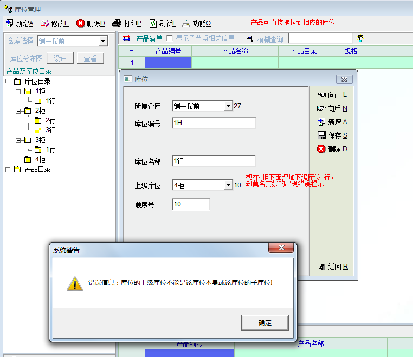Click the 保存S save icon in 库位 dialog
This screenshot has width=413, height=357.
321,135
